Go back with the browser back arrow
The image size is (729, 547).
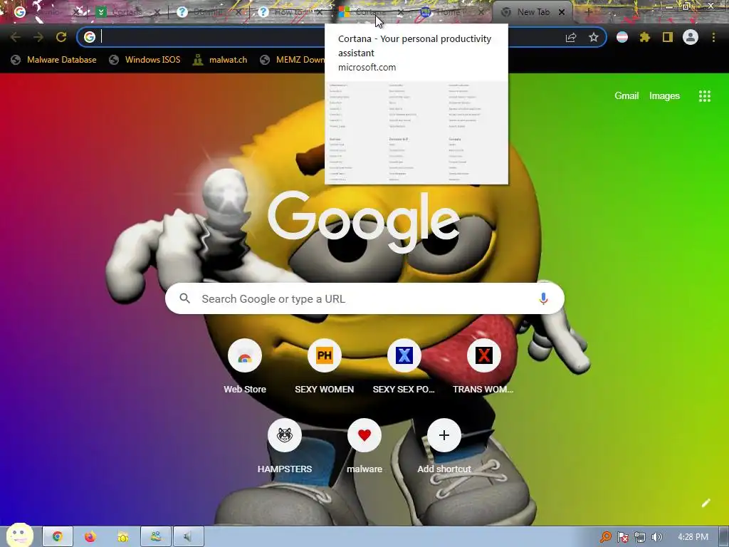pos(16,37)
